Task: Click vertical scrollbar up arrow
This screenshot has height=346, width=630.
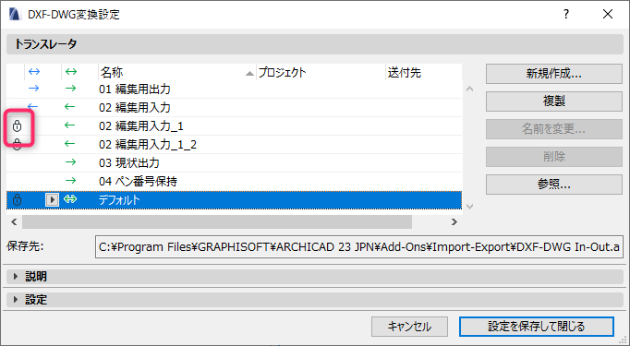Action: pos(469,89)
